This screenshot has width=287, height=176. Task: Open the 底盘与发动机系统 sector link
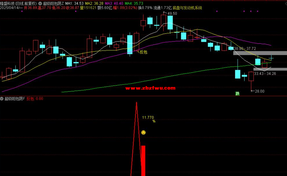click(187, 8)
